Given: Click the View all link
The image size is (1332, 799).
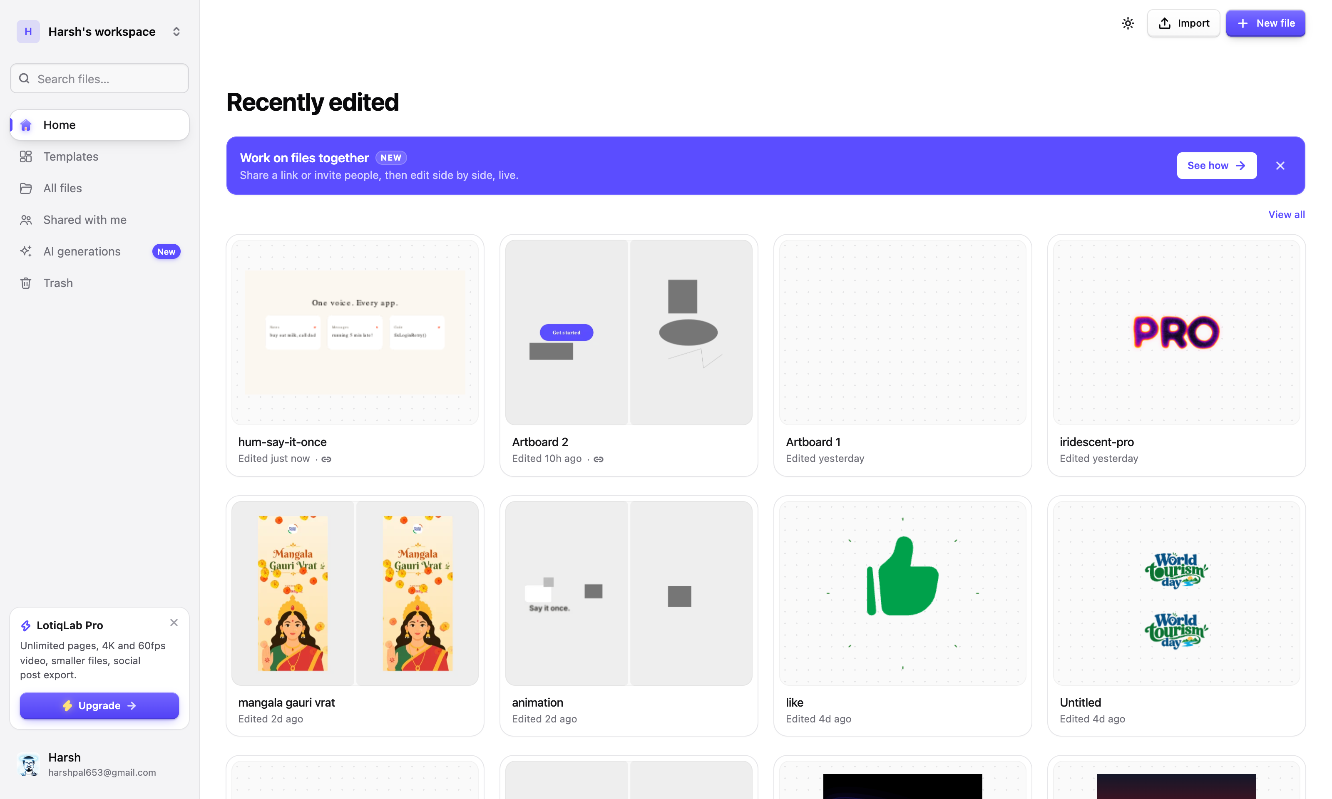Looking at the screenshot, I should (x=1286, y=214).
